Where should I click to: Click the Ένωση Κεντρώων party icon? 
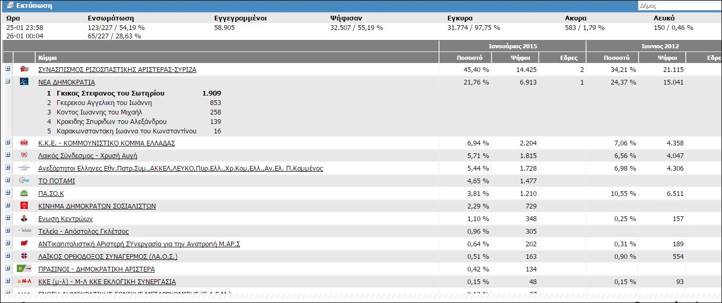point(24,218)
